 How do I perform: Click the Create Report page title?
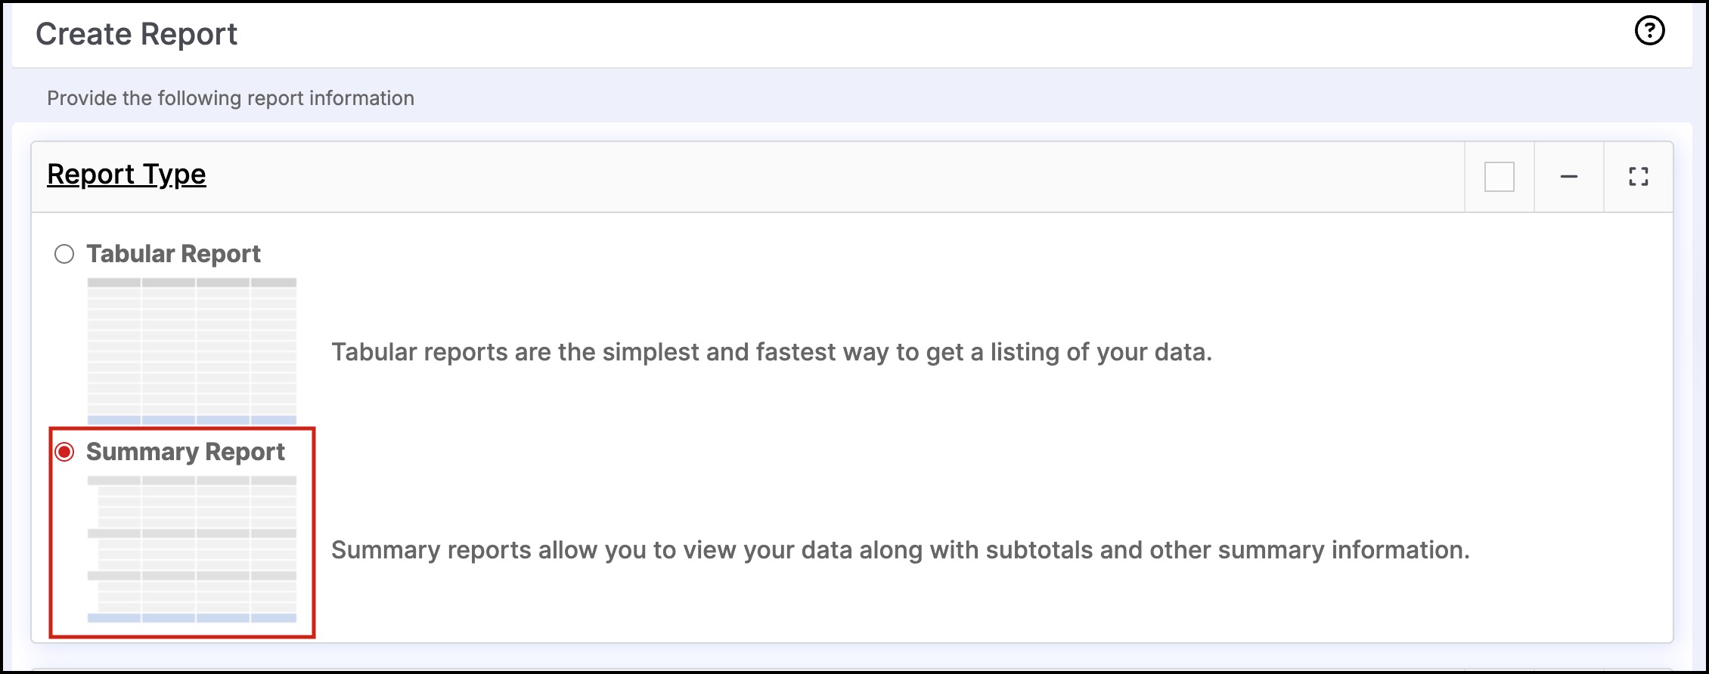point(136,34)
